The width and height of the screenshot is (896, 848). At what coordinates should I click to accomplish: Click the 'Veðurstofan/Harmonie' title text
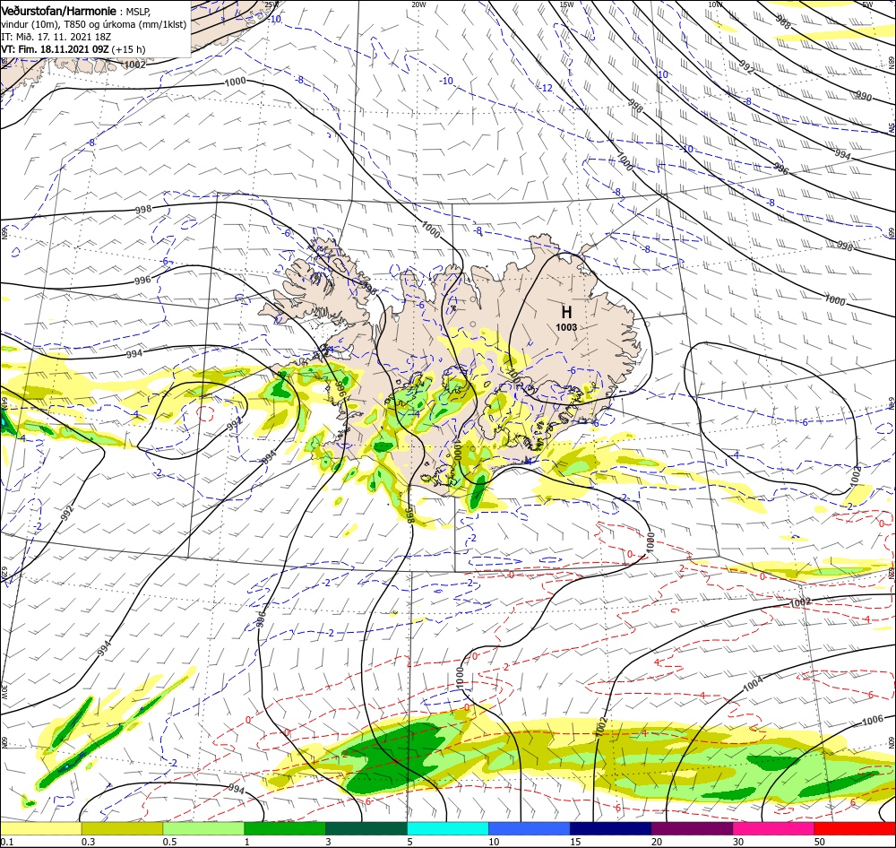59,11
